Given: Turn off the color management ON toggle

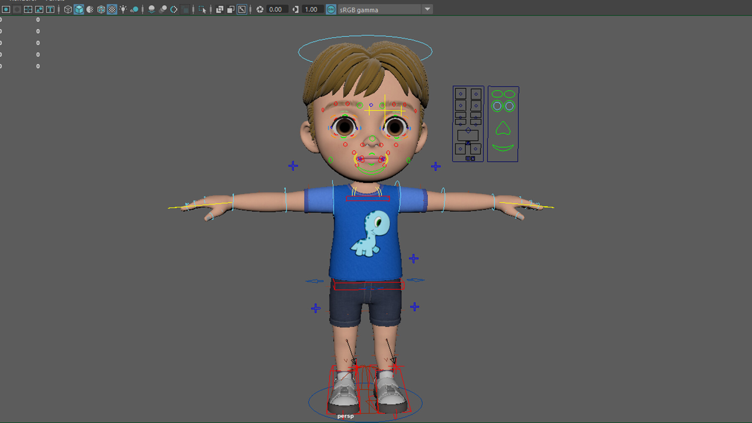Looking at the screenshot, I should (x=330, y=9).
